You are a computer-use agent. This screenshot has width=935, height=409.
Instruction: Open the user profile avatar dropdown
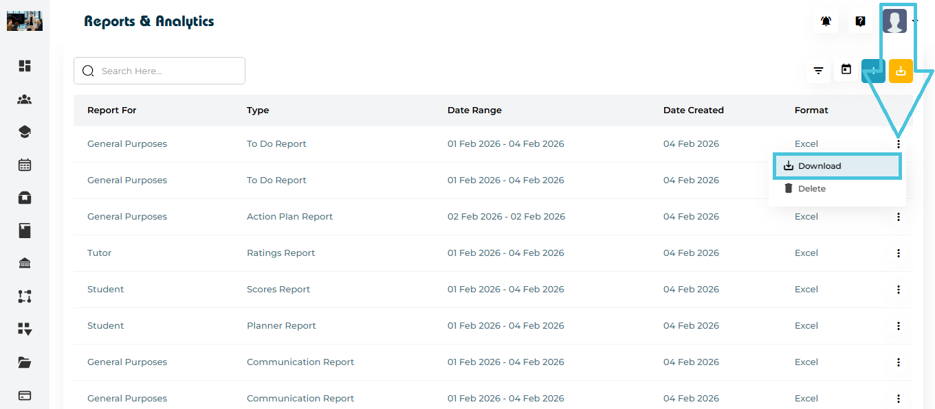(x=894, y=21)
